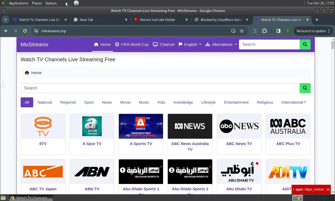The height and width of the screenshot is (201, 335).
Task: Click the green S extension icon
Action: (x=255, y=31)
